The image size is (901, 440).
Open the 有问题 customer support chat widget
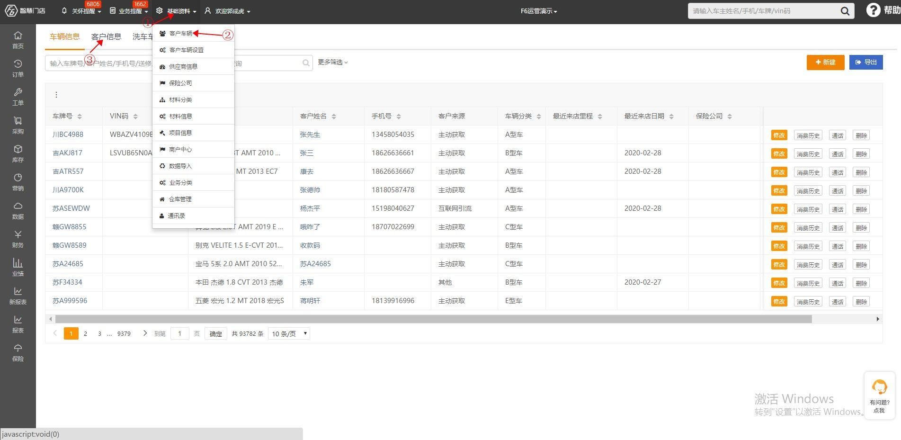pos(879,395)
